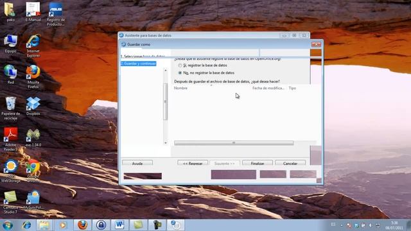The height and width of the screenshot is (231, 411).
Task: Go to step '1. Seleccionar base de datos'
Action: click(x=143, y=56)
